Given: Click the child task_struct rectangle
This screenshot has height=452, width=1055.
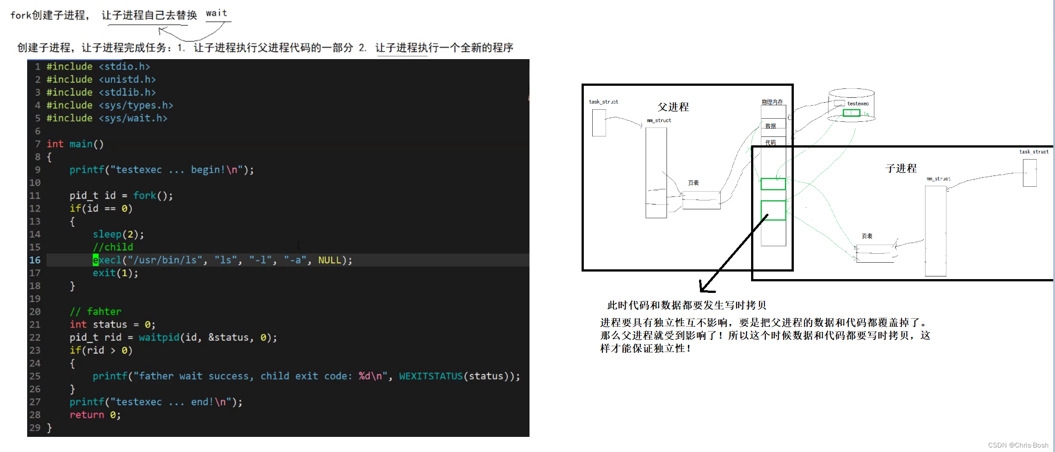Looking at the screenshot, I should point(1030,173).
